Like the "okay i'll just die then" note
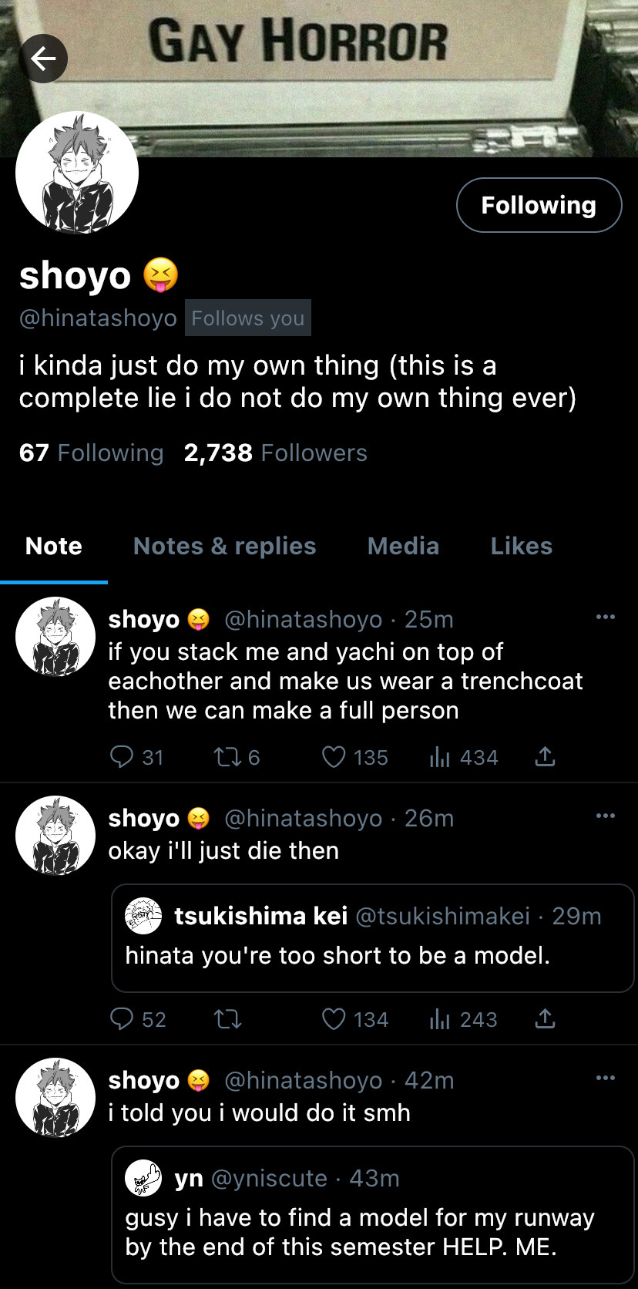Screen dimensions: 638x1289 coord(334,1019)
